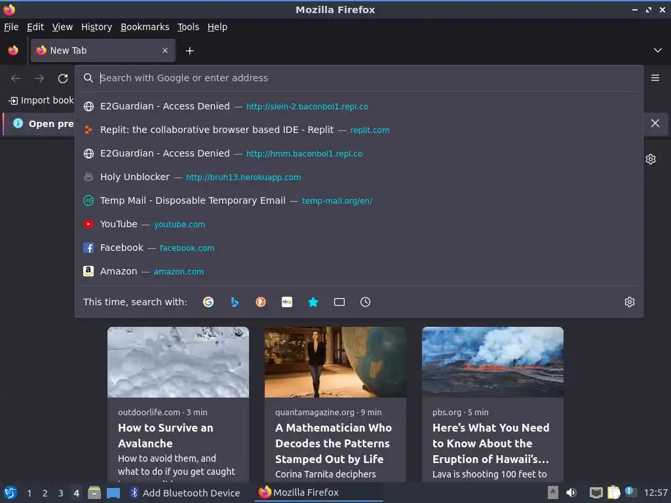The image size is (671, 503).
Task: Dismiss the notification bar with its X
Action: pos(655,124)
